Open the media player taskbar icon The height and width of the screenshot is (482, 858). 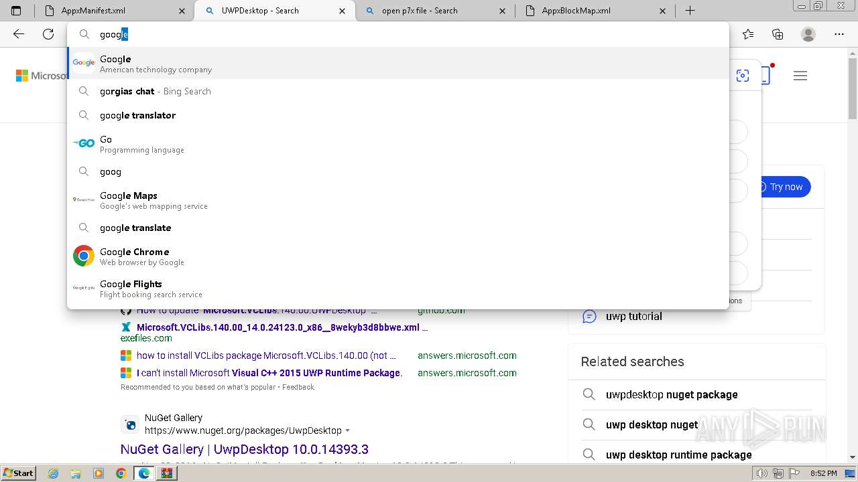tap(99, 473)
